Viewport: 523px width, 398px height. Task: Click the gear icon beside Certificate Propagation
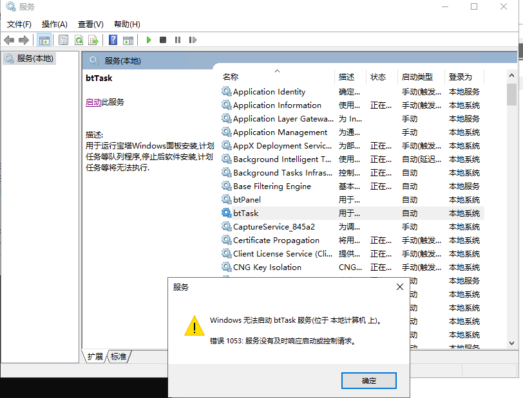tap(227, 240)
